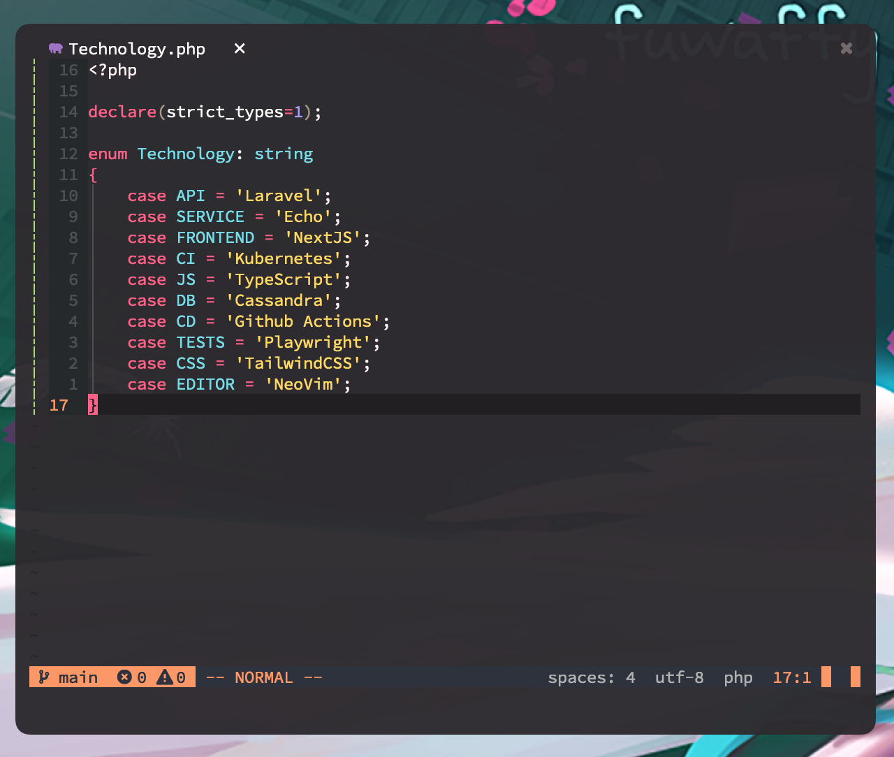Screen dimensions: 894x757
Task: Click relative line number 16
Action: (68, 70)
